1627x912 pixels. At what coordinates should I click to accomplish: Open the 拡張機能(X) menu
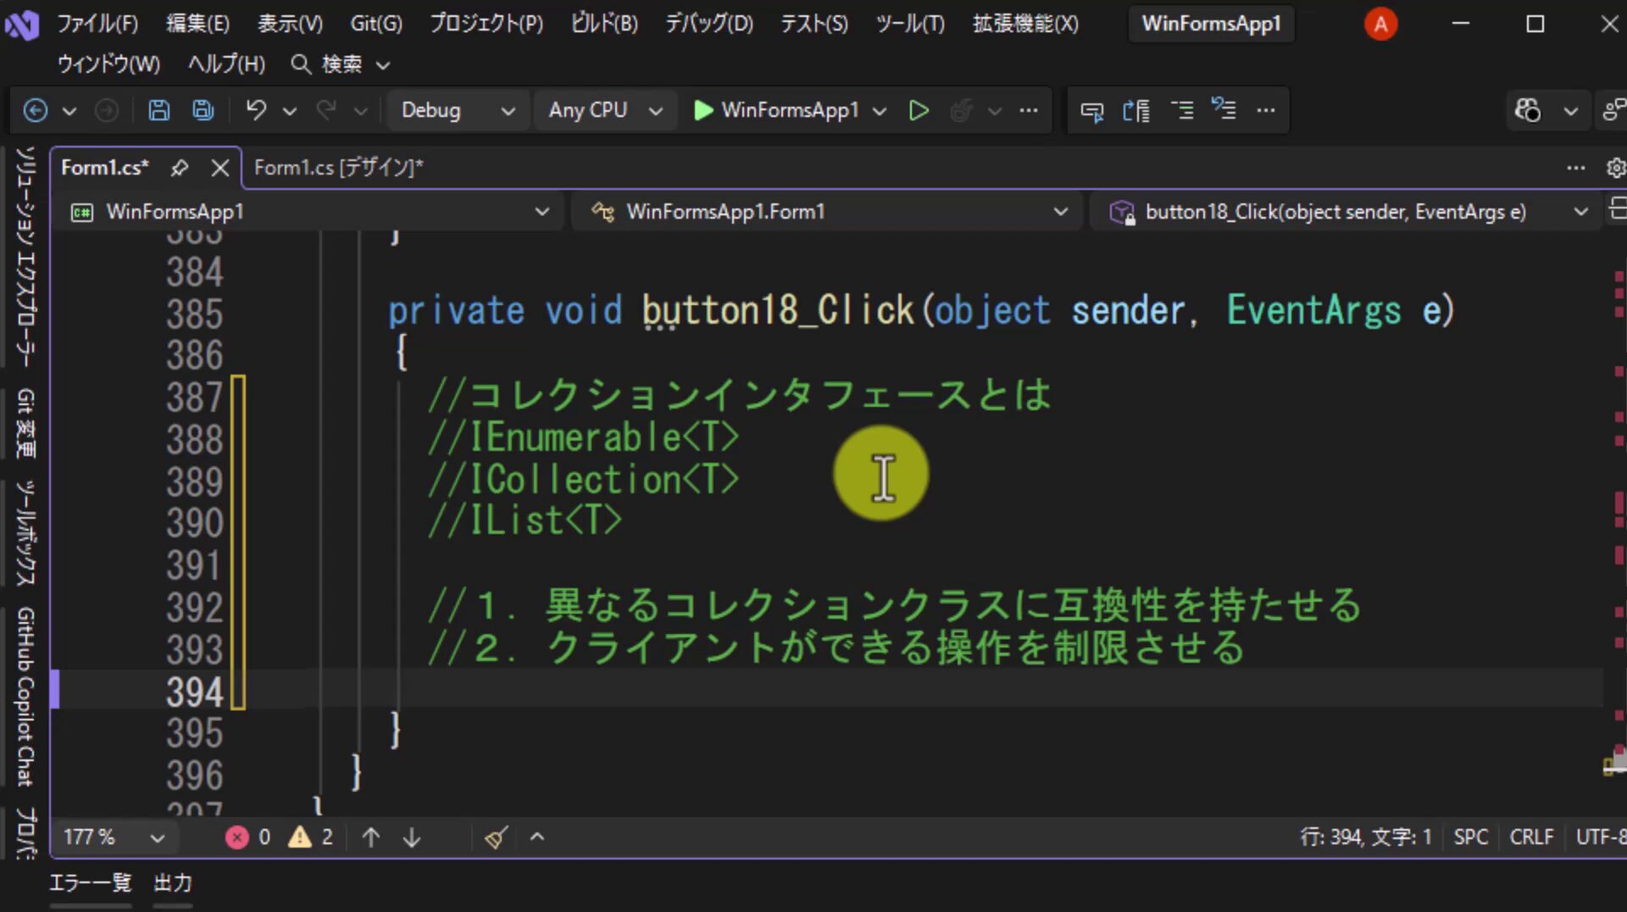(1025, 24)
